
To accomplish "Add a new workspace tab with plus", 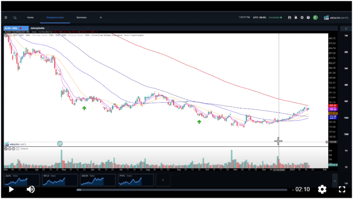I will 101,17.
